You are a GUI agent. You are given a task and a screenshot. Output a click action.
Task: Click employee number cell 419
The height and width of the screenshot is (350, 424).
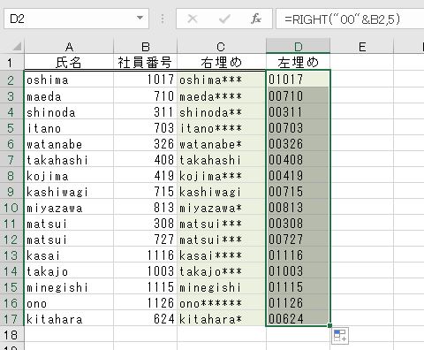pyautogui.click(x=146, y=176)
